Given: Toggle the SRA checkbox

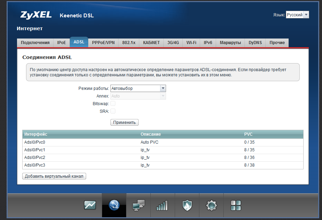Looking at the screenshot, I should click(113, 111).
